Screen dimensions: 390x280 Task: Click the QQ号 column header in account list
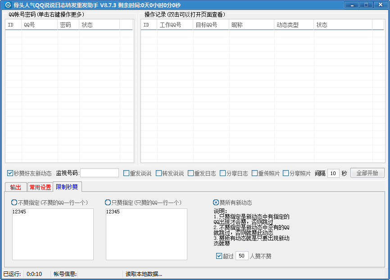click(x=40, y=25)
